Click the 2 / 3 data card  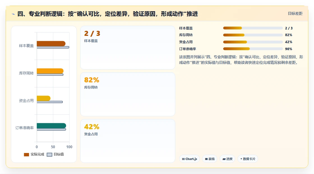[x=128, y=48]
